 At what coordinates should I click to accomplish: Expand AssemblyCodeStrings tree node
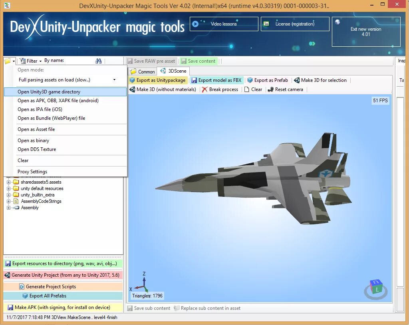[x=8, y=201]
